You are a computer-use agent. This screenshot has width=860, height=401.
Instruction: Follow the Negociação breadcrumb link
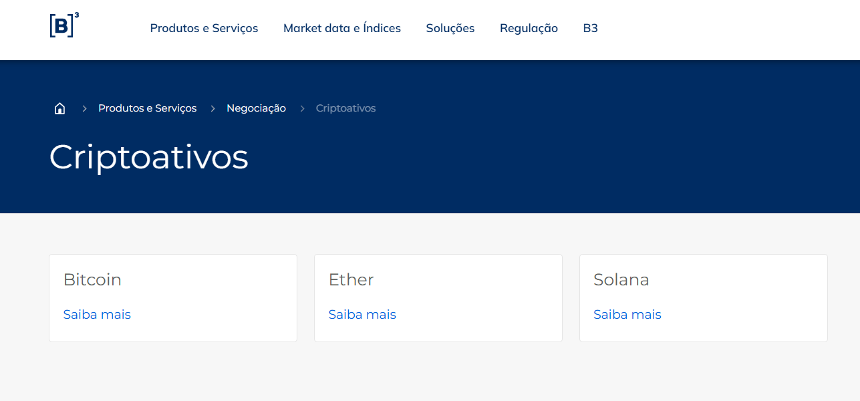click(x=256, y=108)
